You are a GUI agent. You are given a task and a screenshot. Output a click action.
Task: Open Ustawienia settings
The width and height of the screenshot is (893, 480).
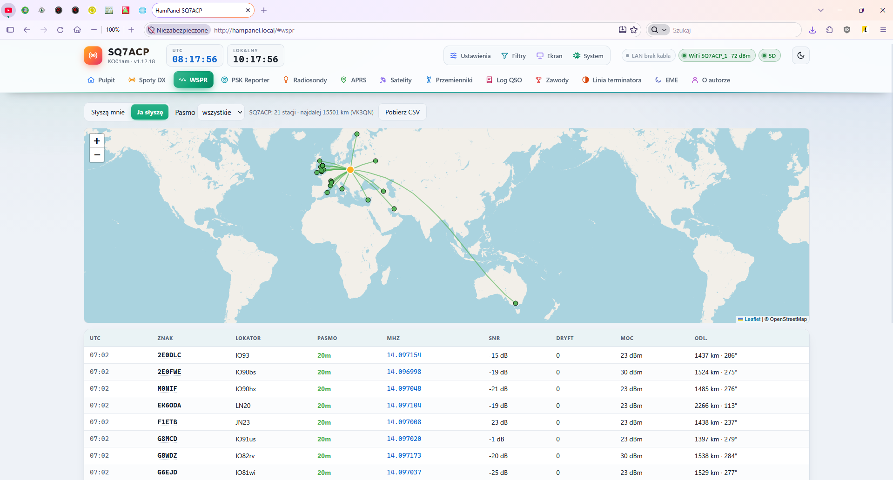470,56
